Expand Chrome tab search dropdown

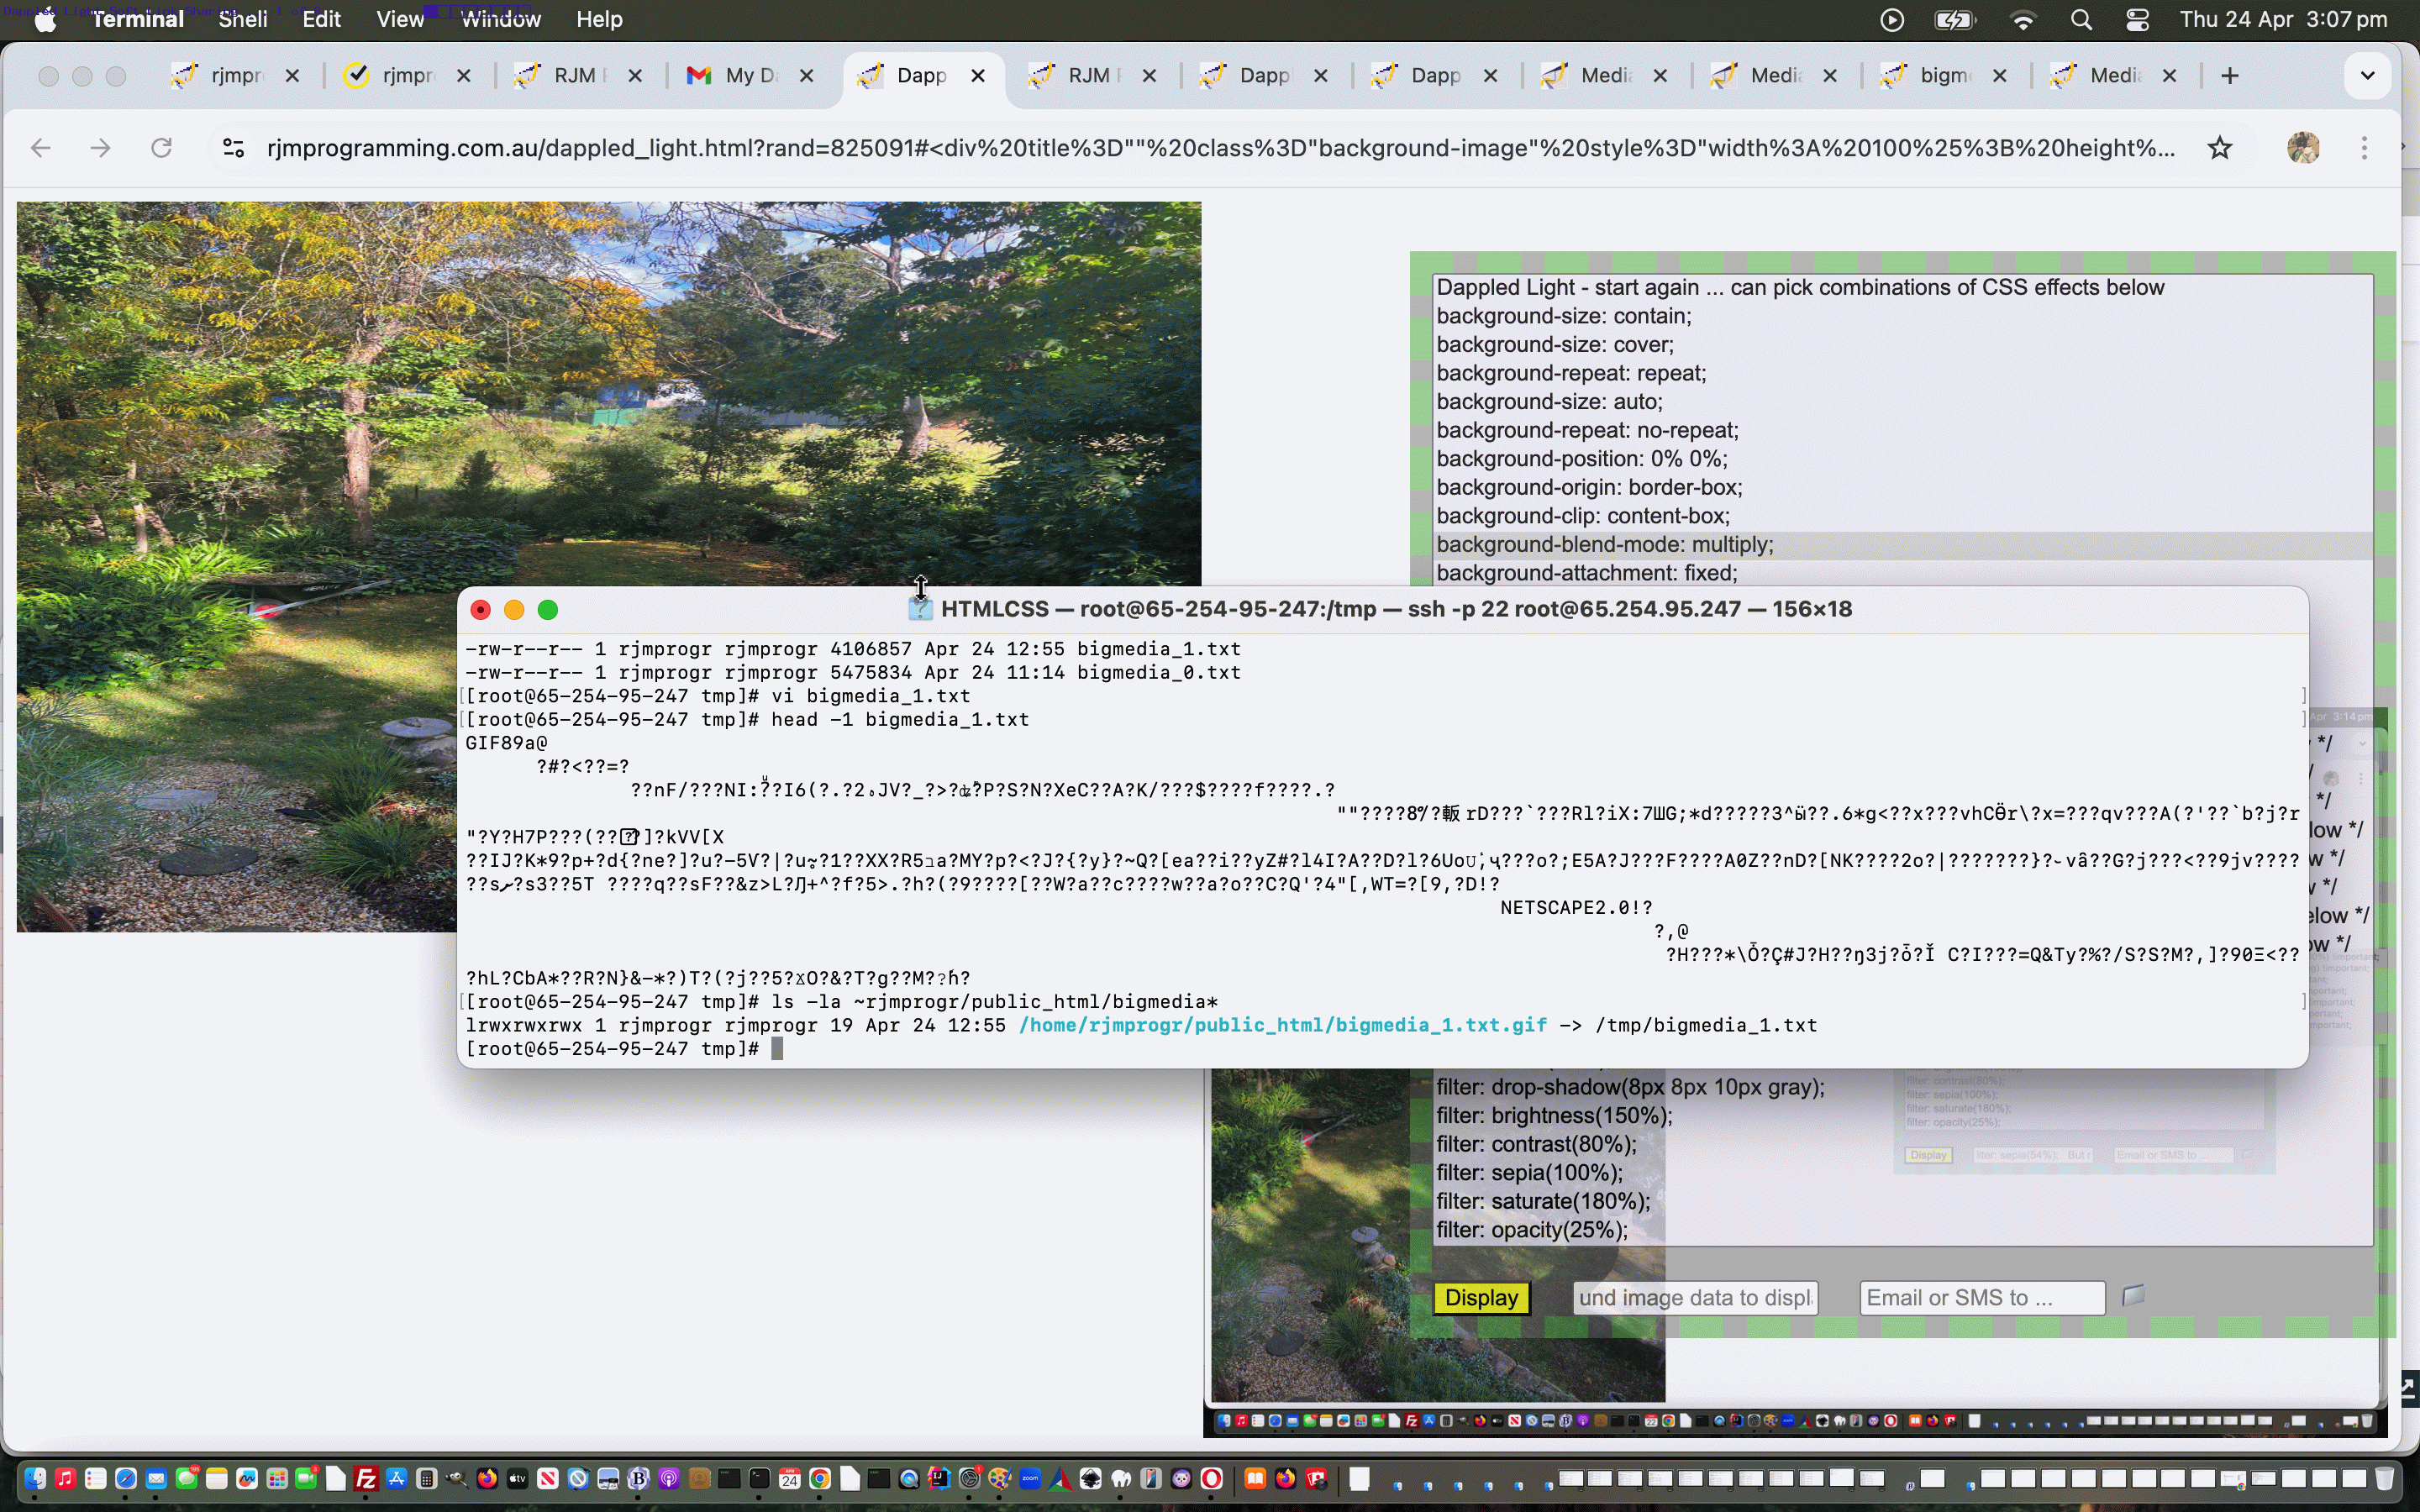pos(2367,76)
